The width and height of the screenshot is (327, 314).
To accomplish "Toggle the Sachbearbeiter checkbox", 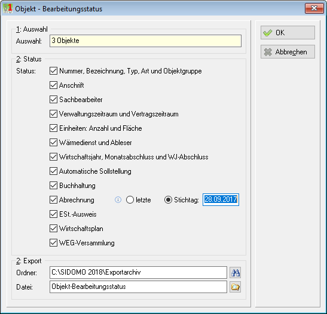I will click(53, 100).
